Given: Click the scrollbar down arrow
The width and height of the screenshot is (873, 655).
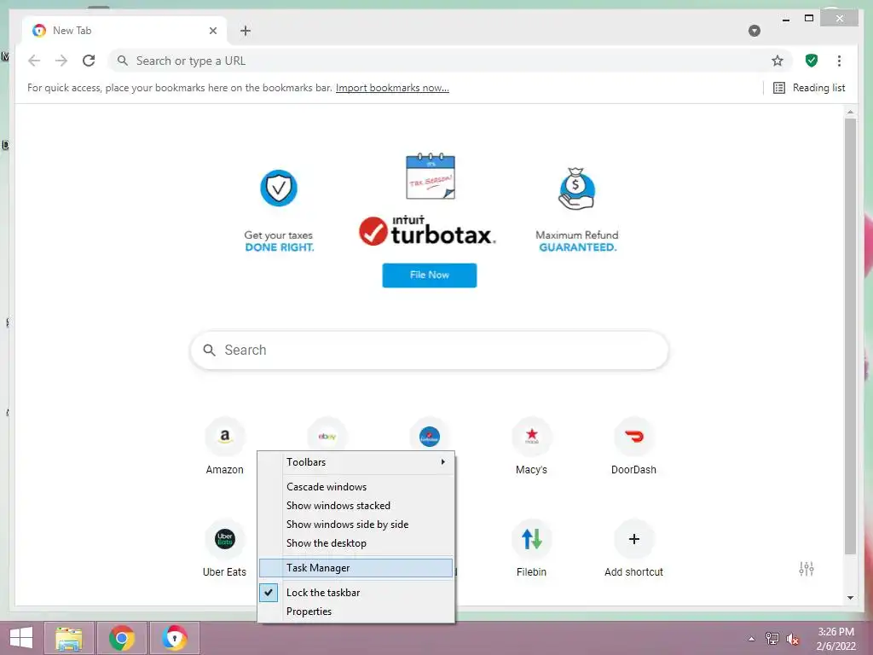Looking at the screenshot, I should pyautogui.click(x=850, y=598).
